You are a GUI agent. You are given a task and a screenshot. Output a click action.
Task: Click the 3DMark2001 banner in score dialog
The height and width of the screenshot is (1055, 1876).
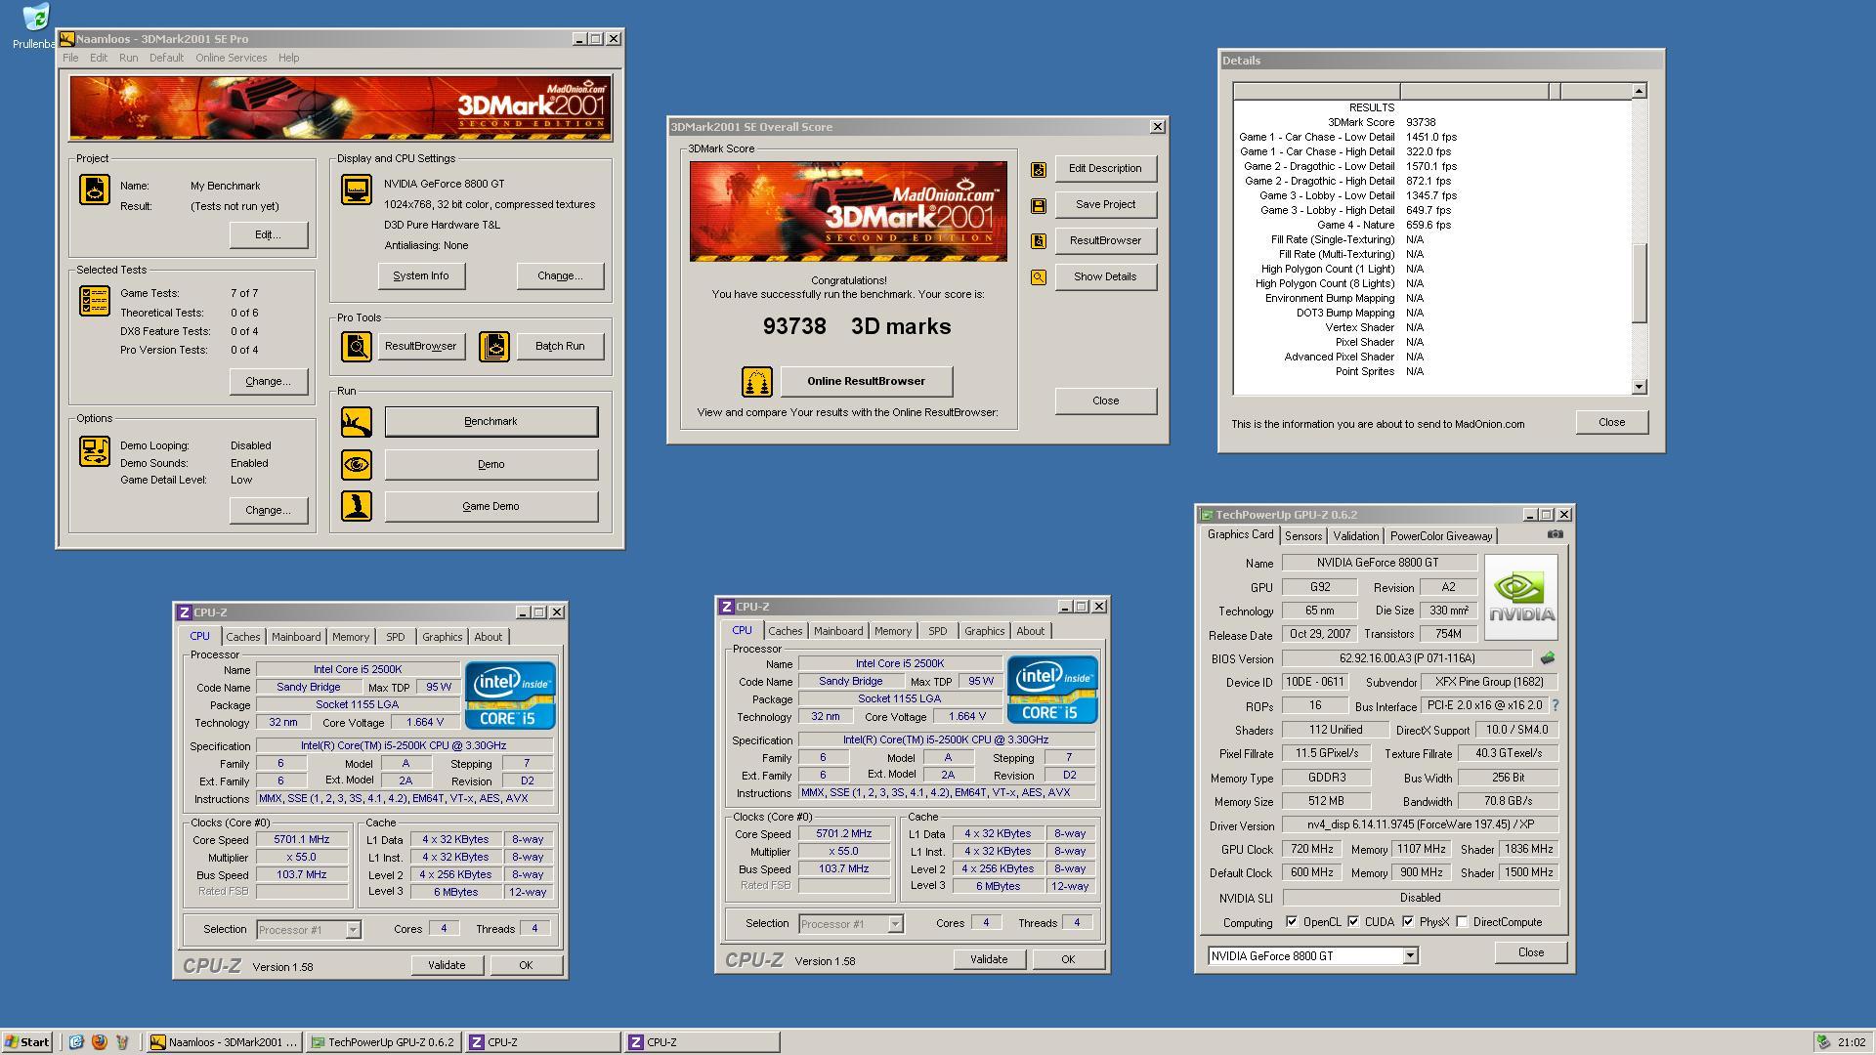848,212
